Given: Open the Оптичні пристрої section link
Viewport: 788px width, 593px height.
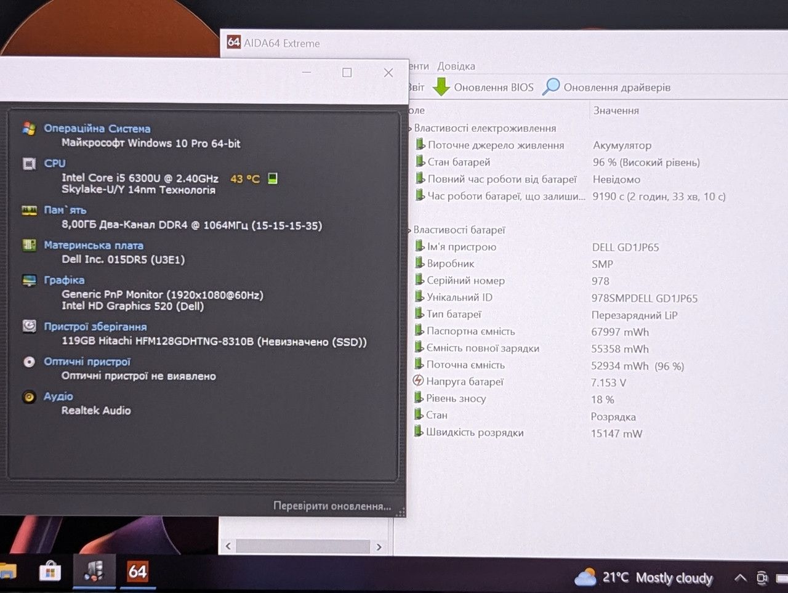Looking at the screenshot, I should click(87, 361).
